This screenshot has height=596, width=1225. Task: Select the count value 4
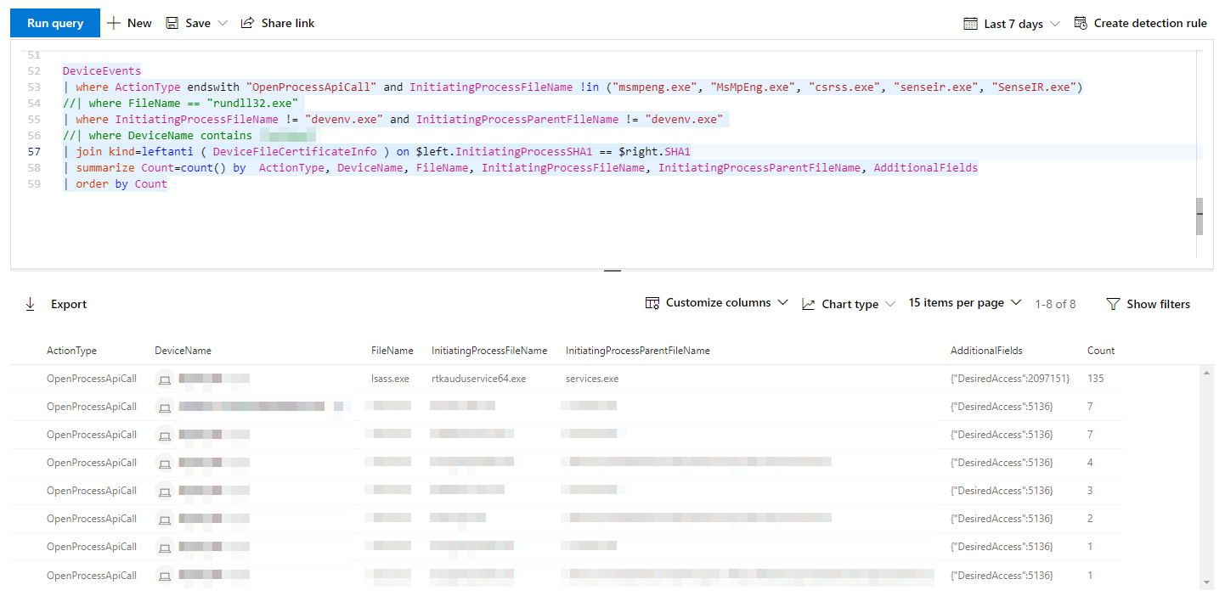tap(1090, 463)
